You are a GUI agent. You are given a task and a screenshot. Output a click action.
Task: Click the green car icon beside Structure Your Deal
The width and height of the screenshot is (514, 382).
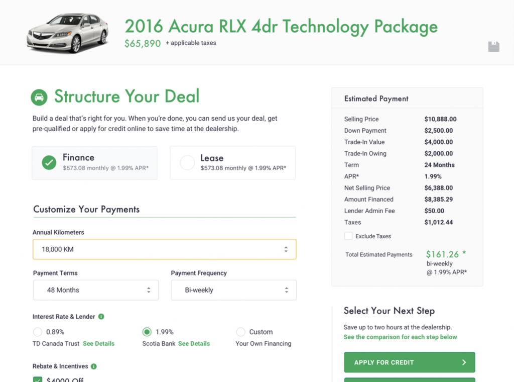(39, 97)
